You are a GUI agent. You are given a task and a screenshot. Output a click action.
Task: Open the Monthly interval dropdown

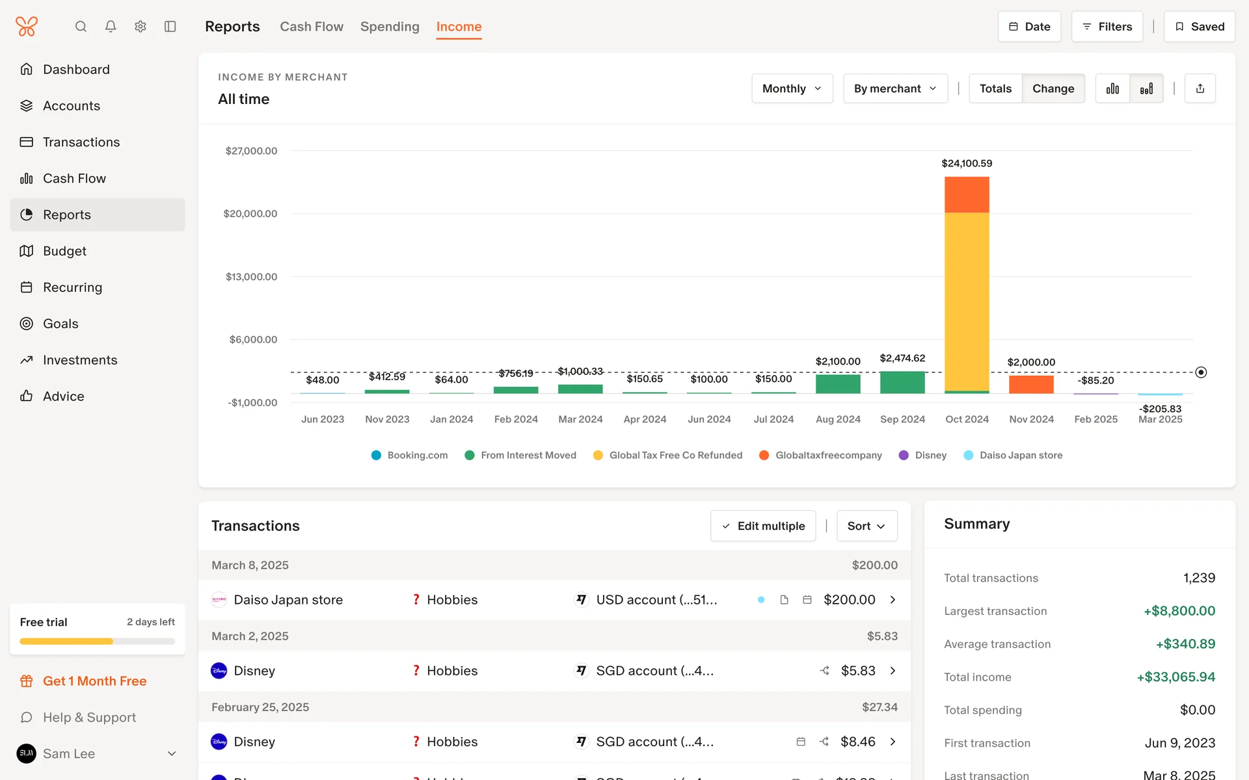pos(792,88)
